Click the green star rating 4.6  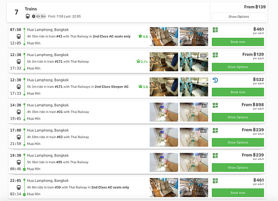pyautogui.click(x=143, y=36)
